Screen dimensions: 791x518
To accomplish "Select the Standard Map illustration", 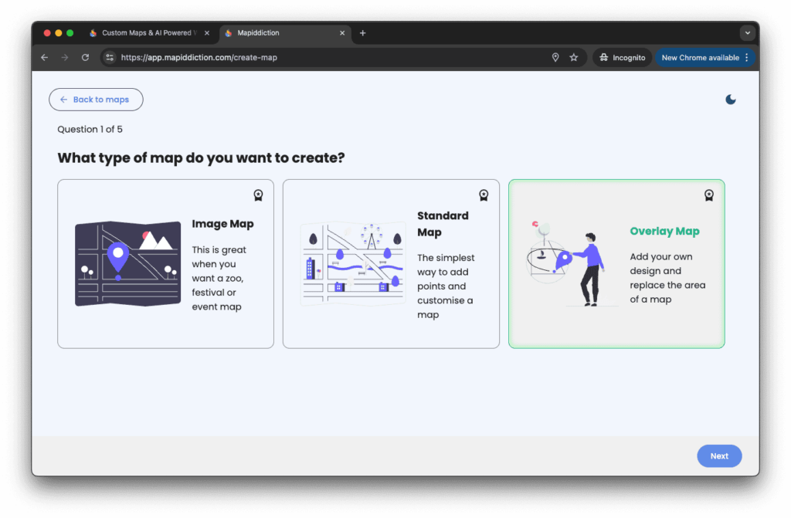I will point(352,264).
